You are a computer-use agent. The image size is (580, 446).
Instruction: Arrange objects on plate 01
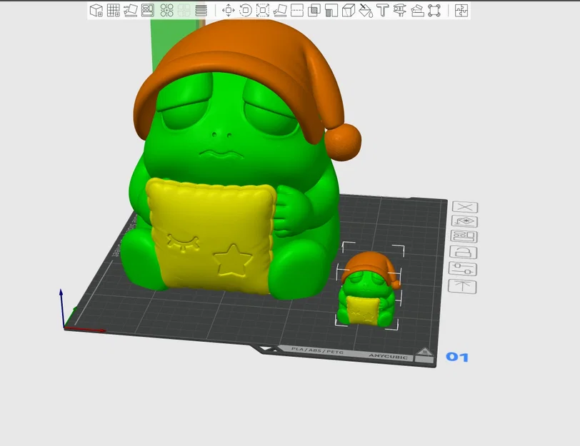click(x=464, y=236)
